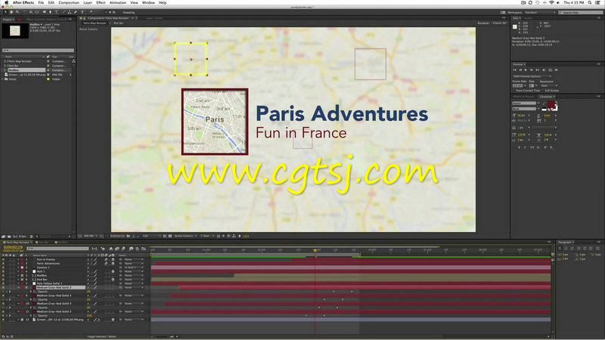Open the parent dropdown for the Fun in France layer
This screenshot has height=340, width=605.
(x=134, y=259)
